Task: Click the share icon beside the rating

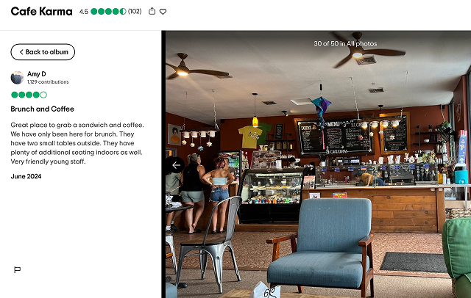Action: (152, 12)
